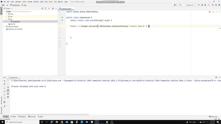Click the error indicator in the editor corner

pos(210,12)
